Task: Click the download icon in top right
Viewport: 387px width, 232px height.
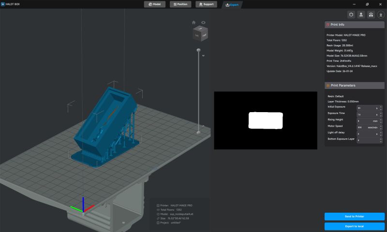Action: point(381,14)
